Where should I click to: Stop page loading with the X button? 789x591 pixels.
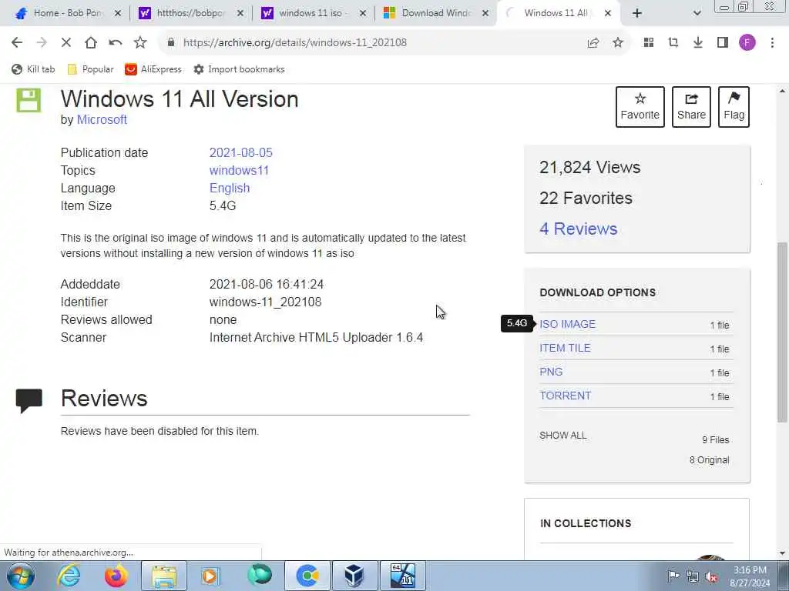66,43
